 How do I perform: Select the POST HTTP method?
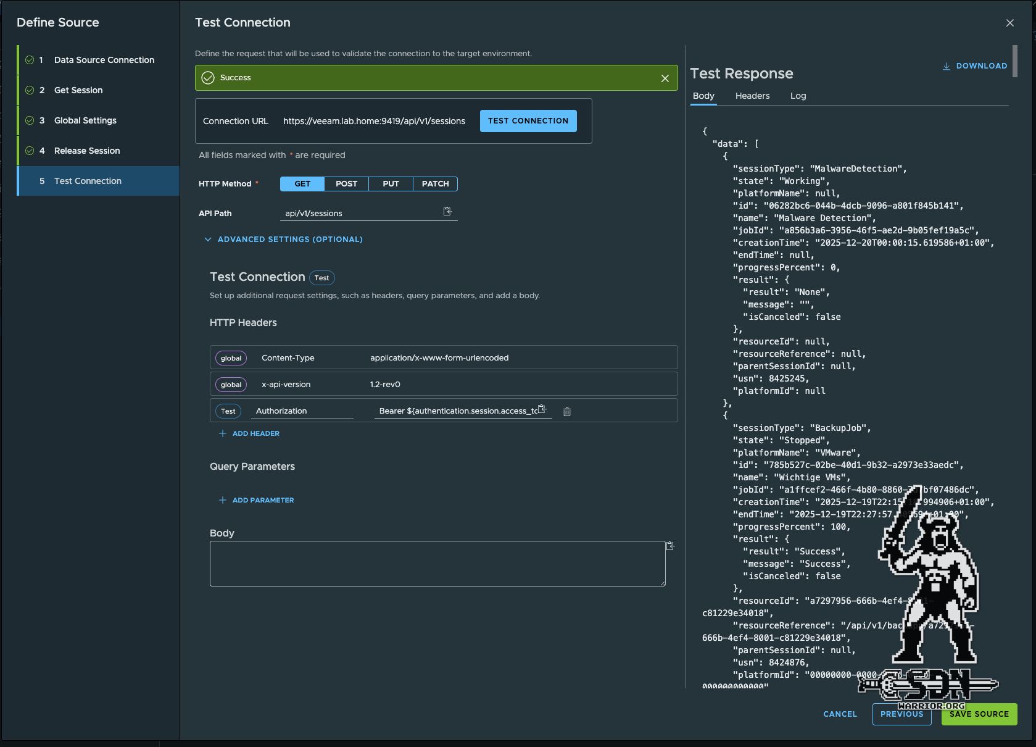pyautogui.click(x=346, y=184)
